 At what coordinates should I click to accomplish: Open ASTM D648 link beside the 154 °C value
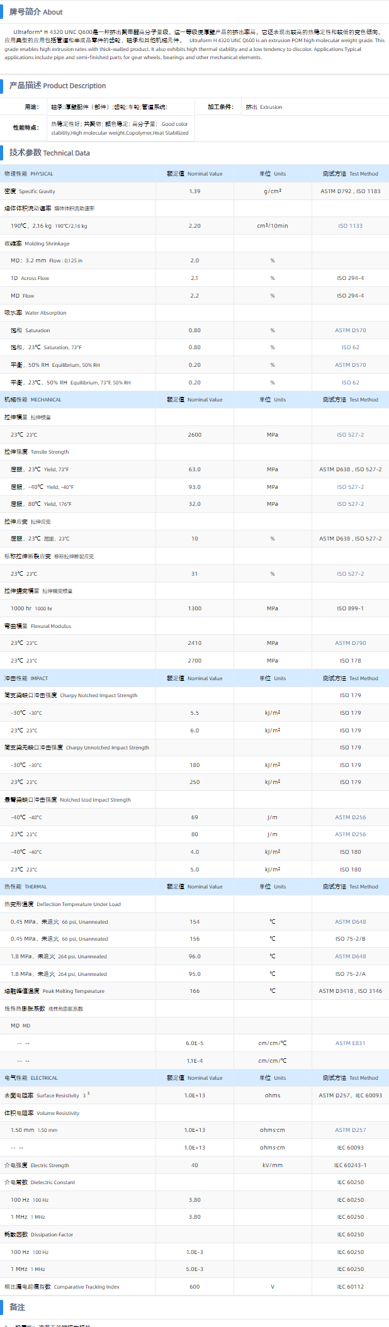(350, 922)
